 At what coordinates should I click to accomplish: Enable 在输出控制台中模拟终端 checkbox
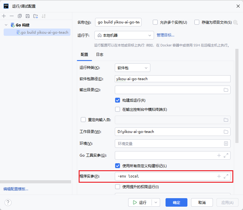118,109
